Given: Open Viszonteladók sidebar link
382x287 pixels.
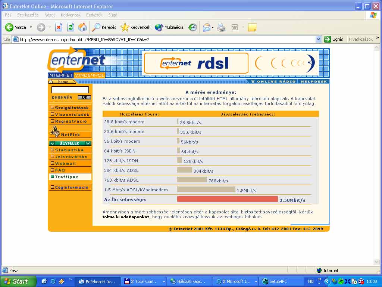Looking at the screenshot, I should pos(70,114).
